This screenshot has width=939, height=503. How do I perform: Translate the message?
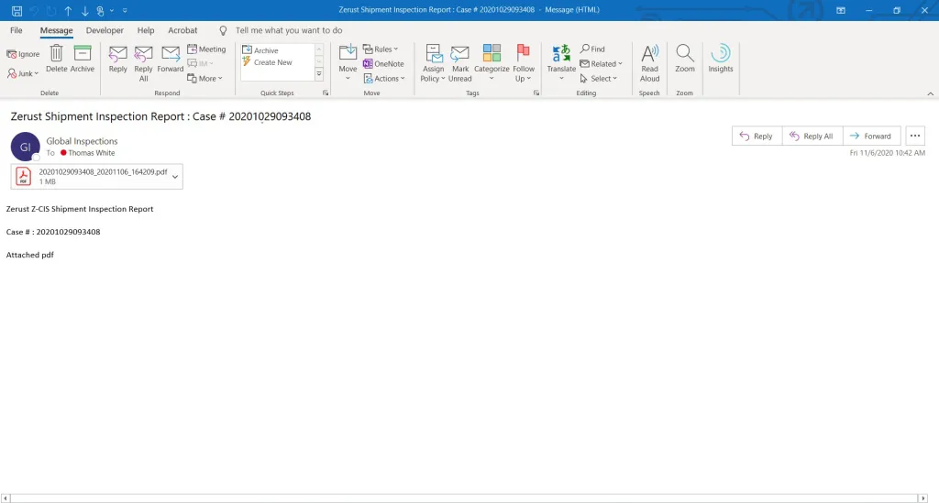[x=561, y=63]
